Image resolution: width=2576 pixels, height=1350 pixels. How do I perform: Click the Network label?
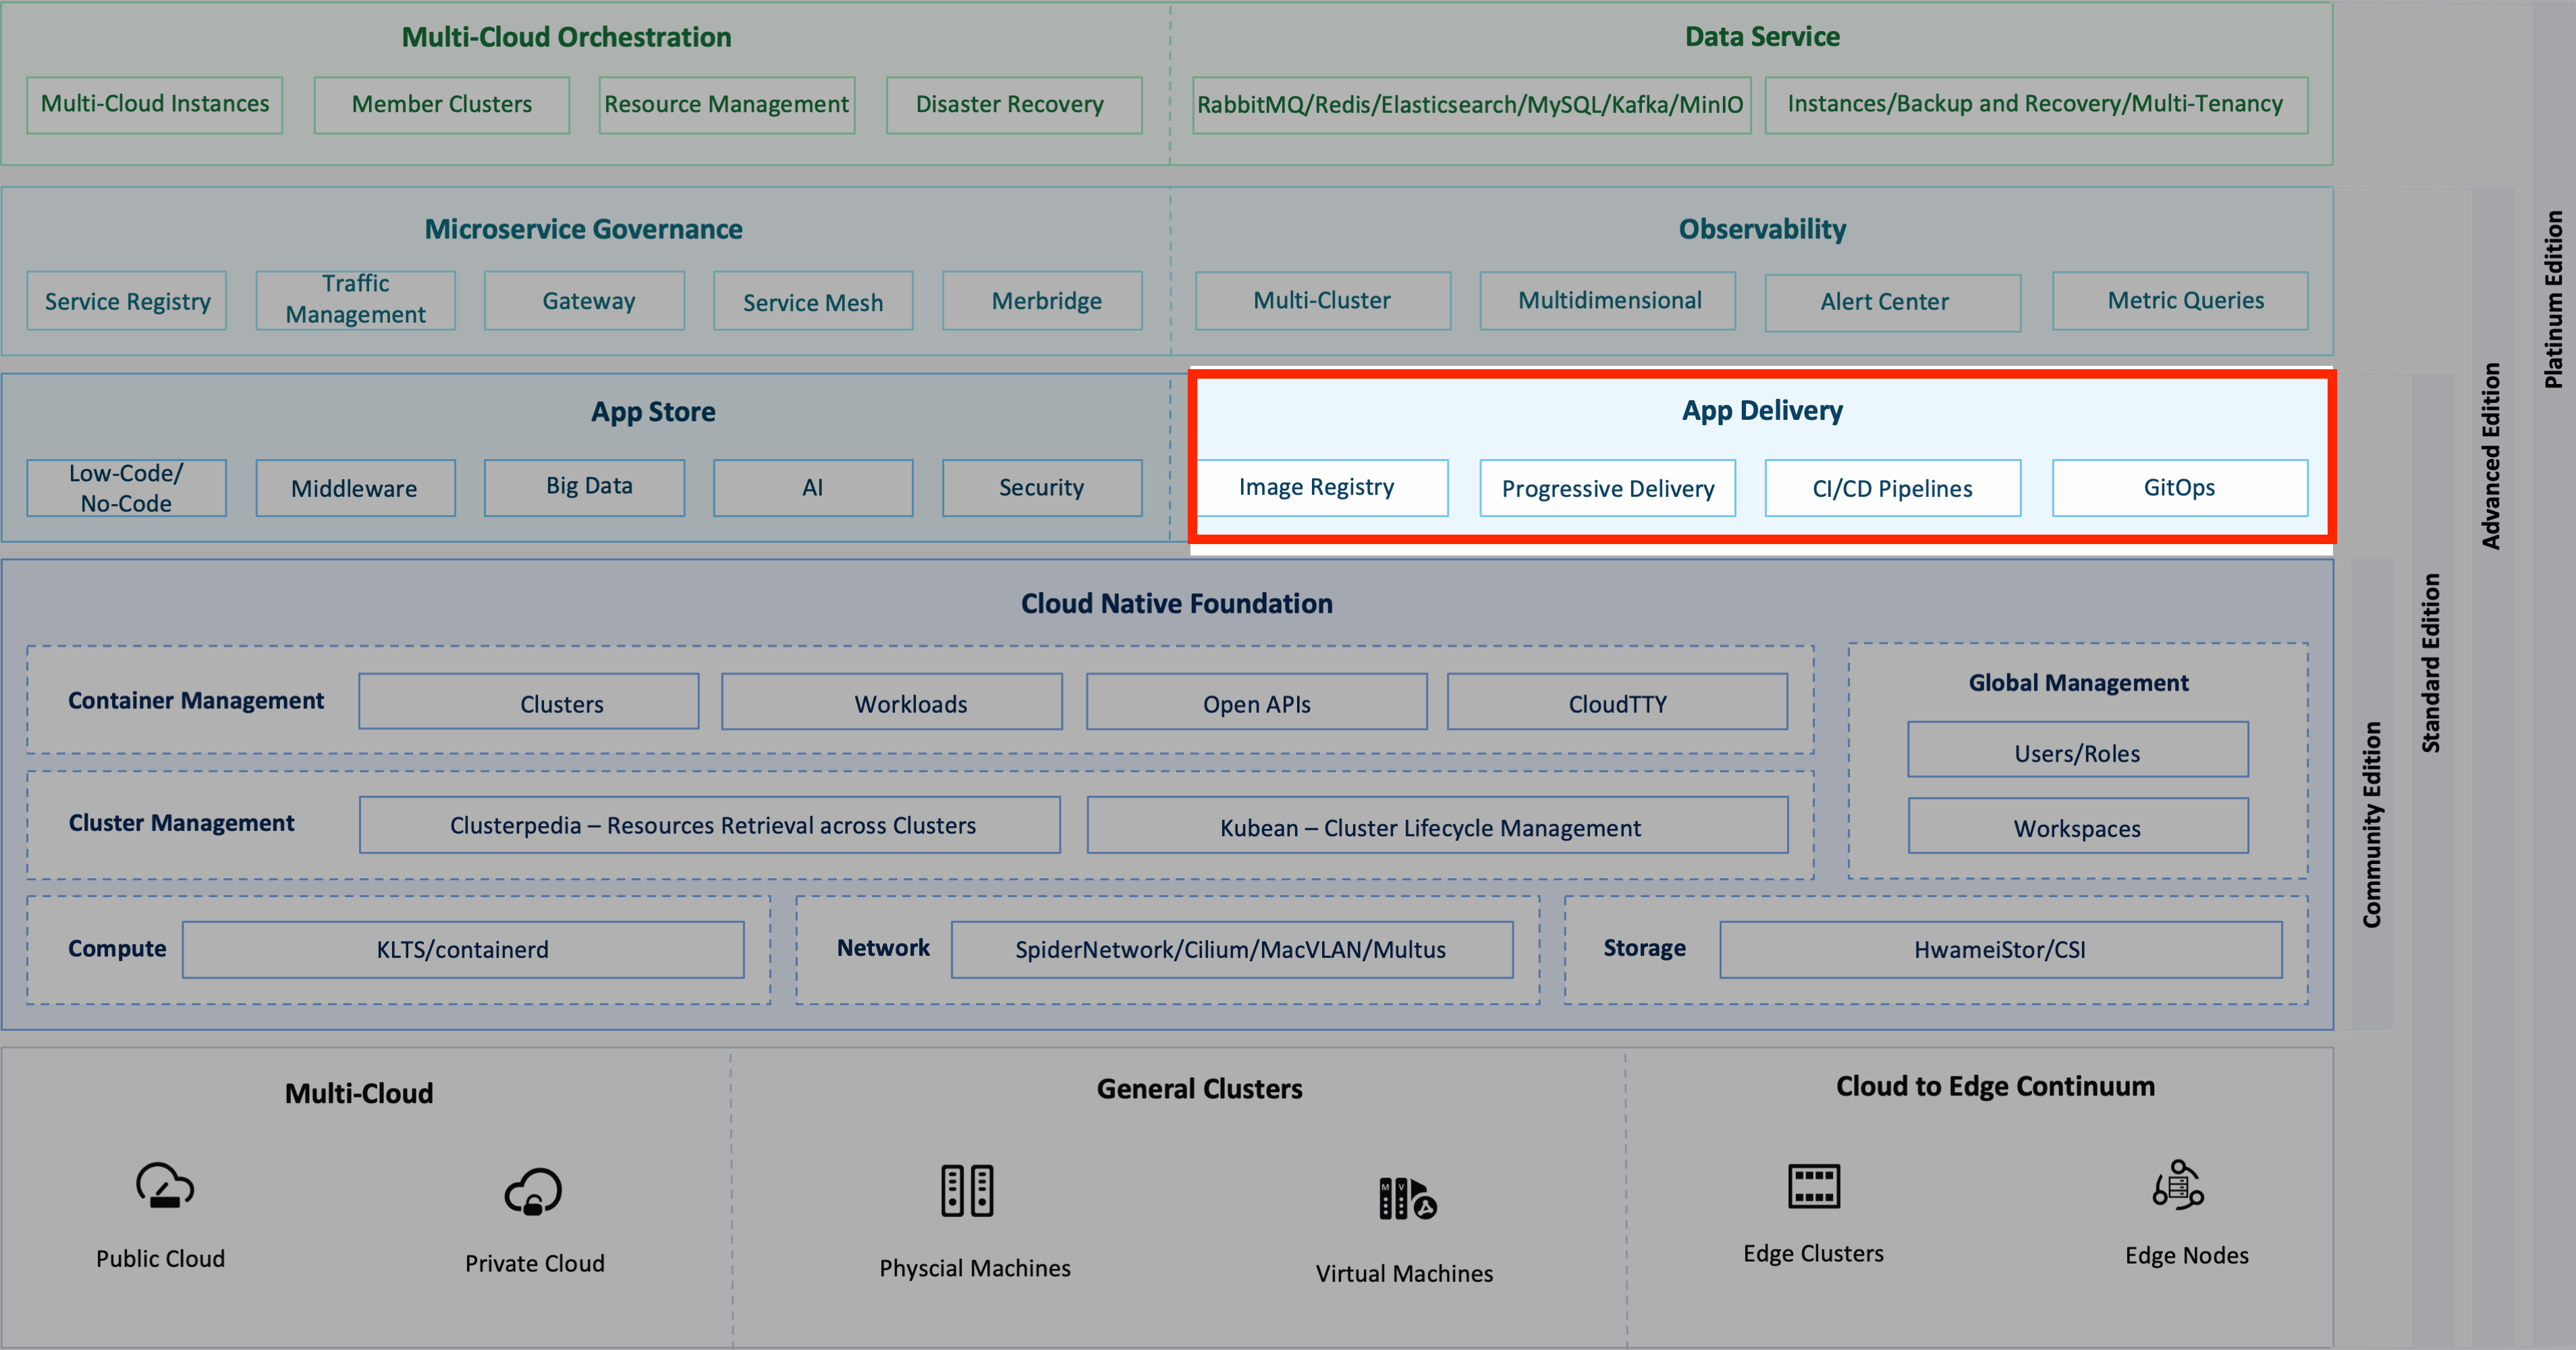(x=883, y=948)
